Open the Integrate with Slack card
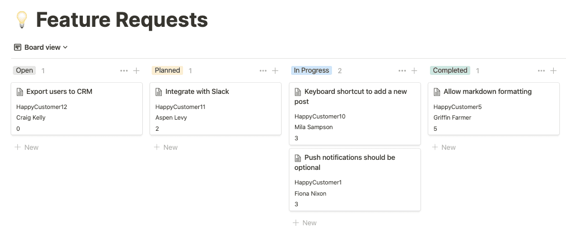 (x=197, y=92)
